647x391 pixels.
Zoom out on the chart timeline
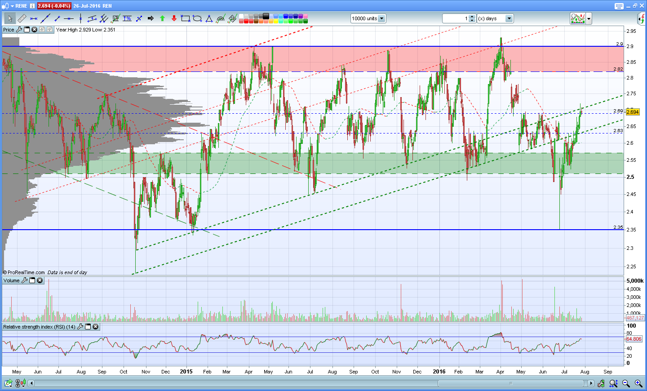tap(626, 383)
